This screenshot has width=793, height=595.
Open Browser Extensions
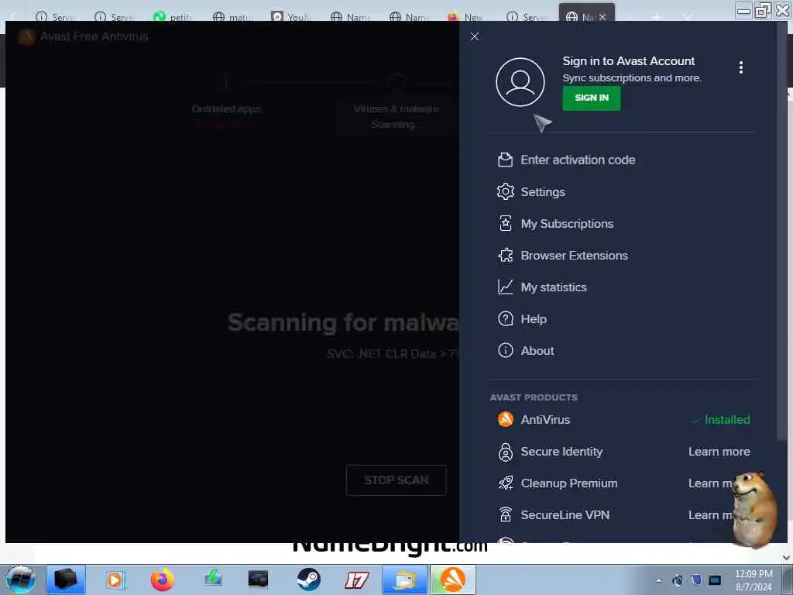574,256
